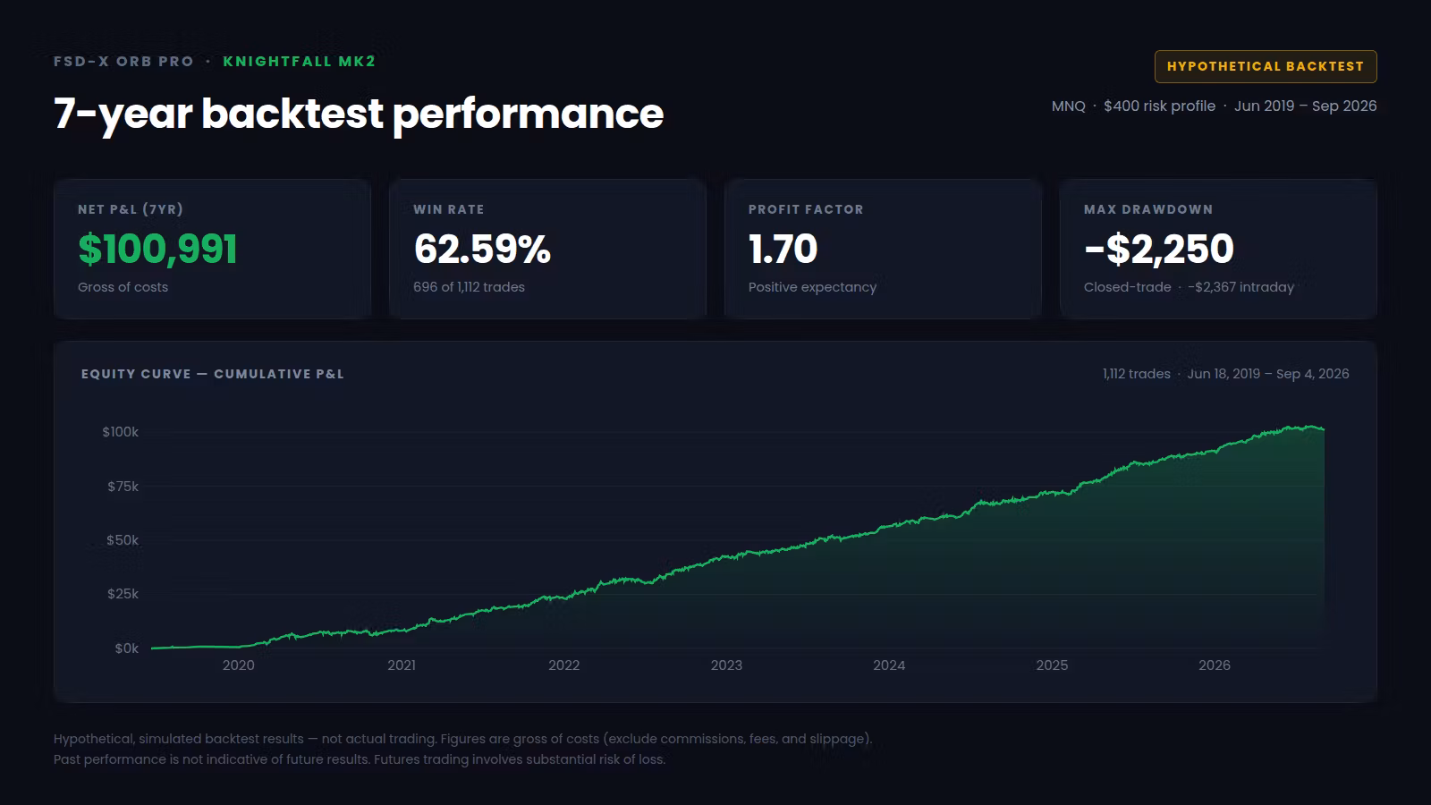This screenshot has width=1431, height=805.
Task: Click the Hypothetical Backtest badge
Action: tap(1266, 66)
